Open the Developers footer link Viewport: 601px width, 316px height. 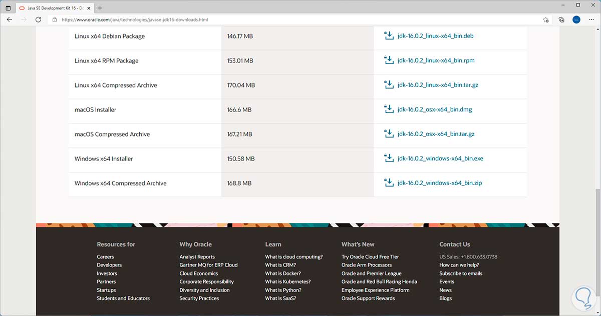[x=109, y=265]
